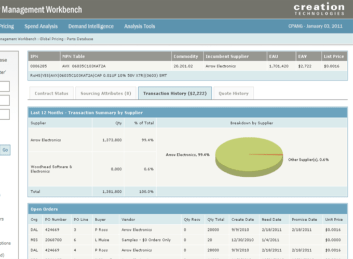353x259 pixels.
Task: Switch to the Contract Status tab
Action: (x=51, y=93)
